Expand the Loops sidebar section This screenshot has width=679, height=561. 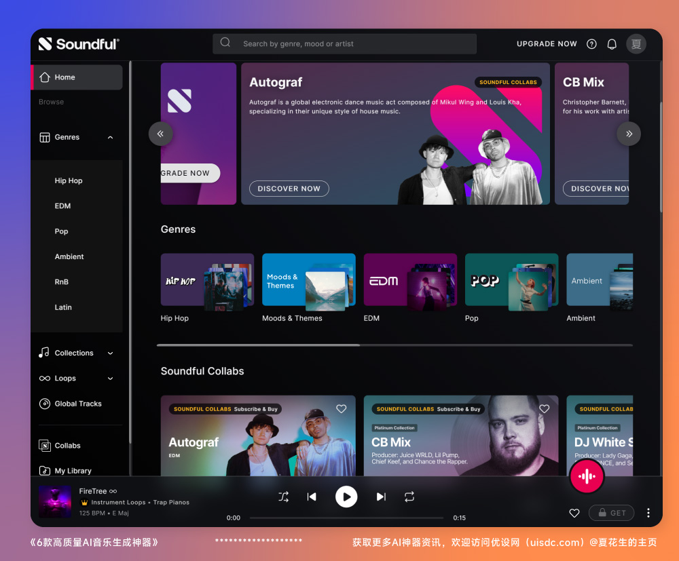tap(111, 379)
